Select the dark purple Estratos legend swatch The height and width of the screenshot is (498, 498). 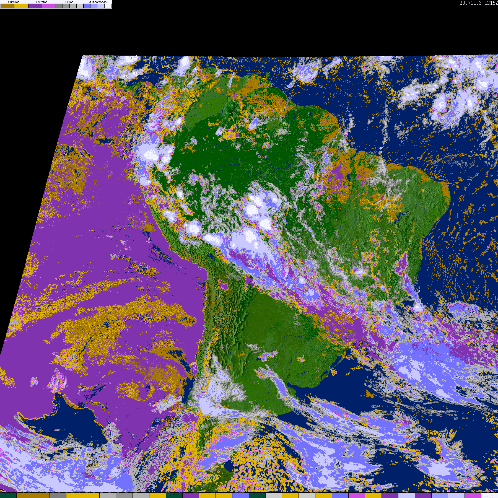tap(35, 6)
